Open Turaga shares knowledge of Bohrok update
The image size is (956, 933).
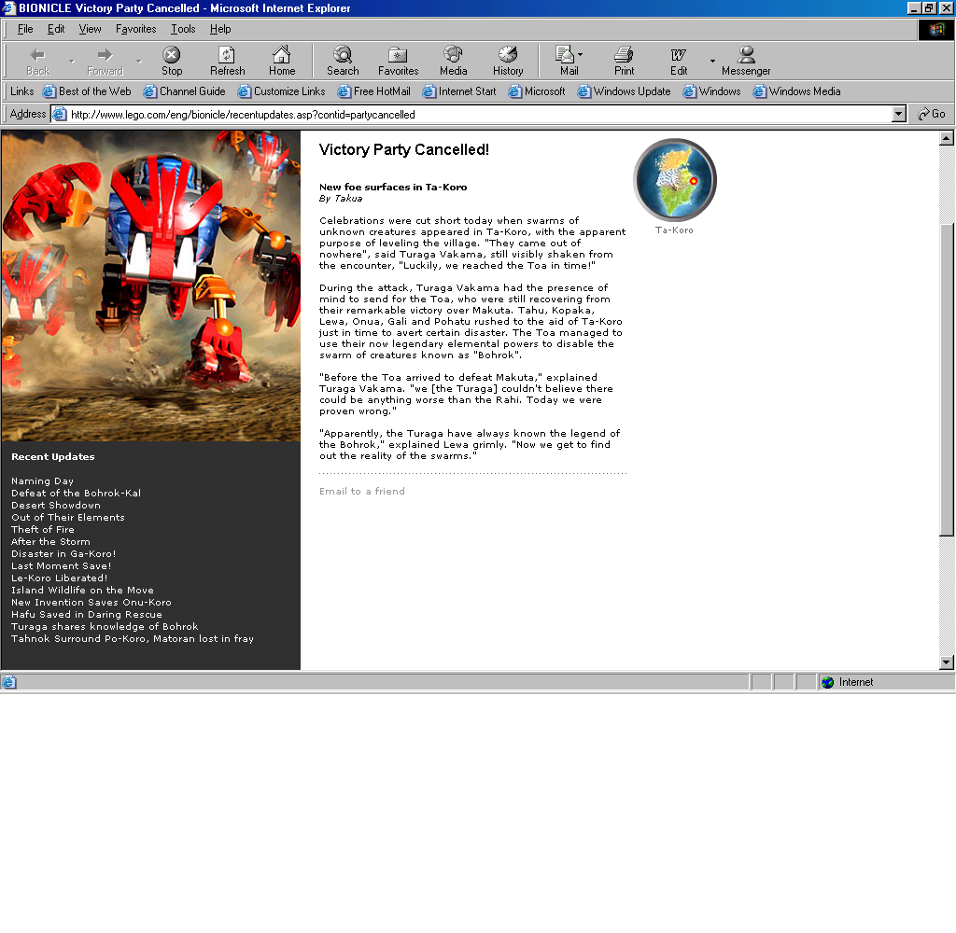coord(105,627)
